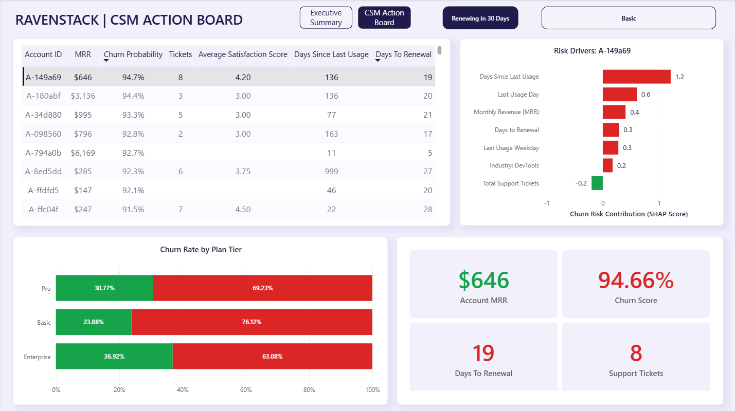Click the 4.50 satisfaction score cell

243,210
